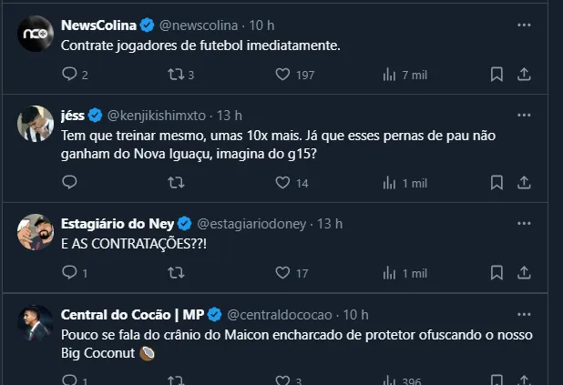Reply to jéss's tweet

pos(71,183)
